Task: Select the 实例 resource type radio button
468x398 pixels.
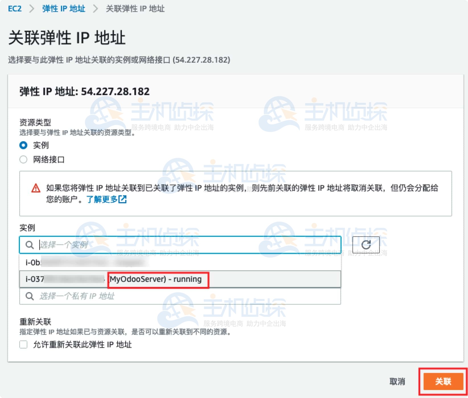Action: point(23,145)
